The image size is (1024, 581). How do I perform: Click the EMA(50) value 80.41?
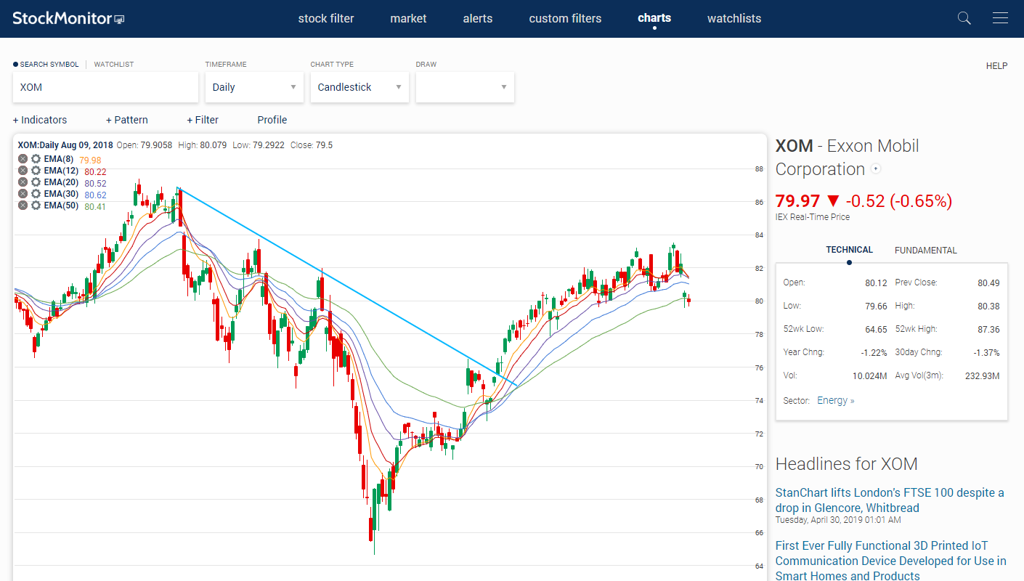click(x=95, y=207)
